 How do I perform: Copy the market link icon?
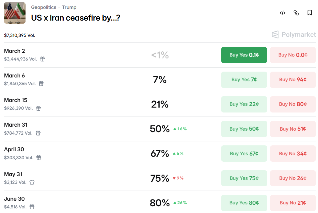coord(296,13)
